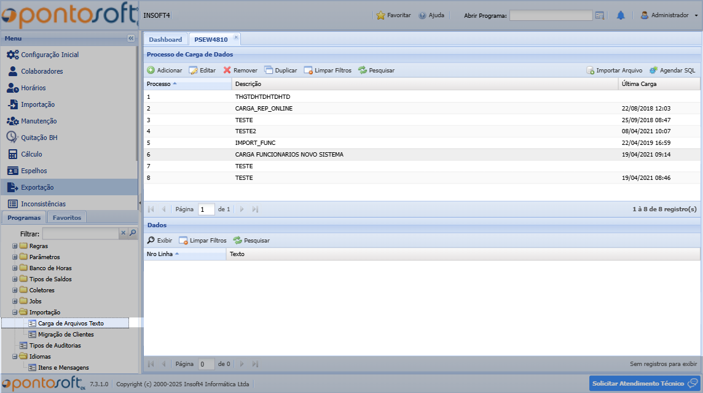The height and width of the screenshot is (393, 703).
Task: Open the Ajuda help icon
Action: 422,15
